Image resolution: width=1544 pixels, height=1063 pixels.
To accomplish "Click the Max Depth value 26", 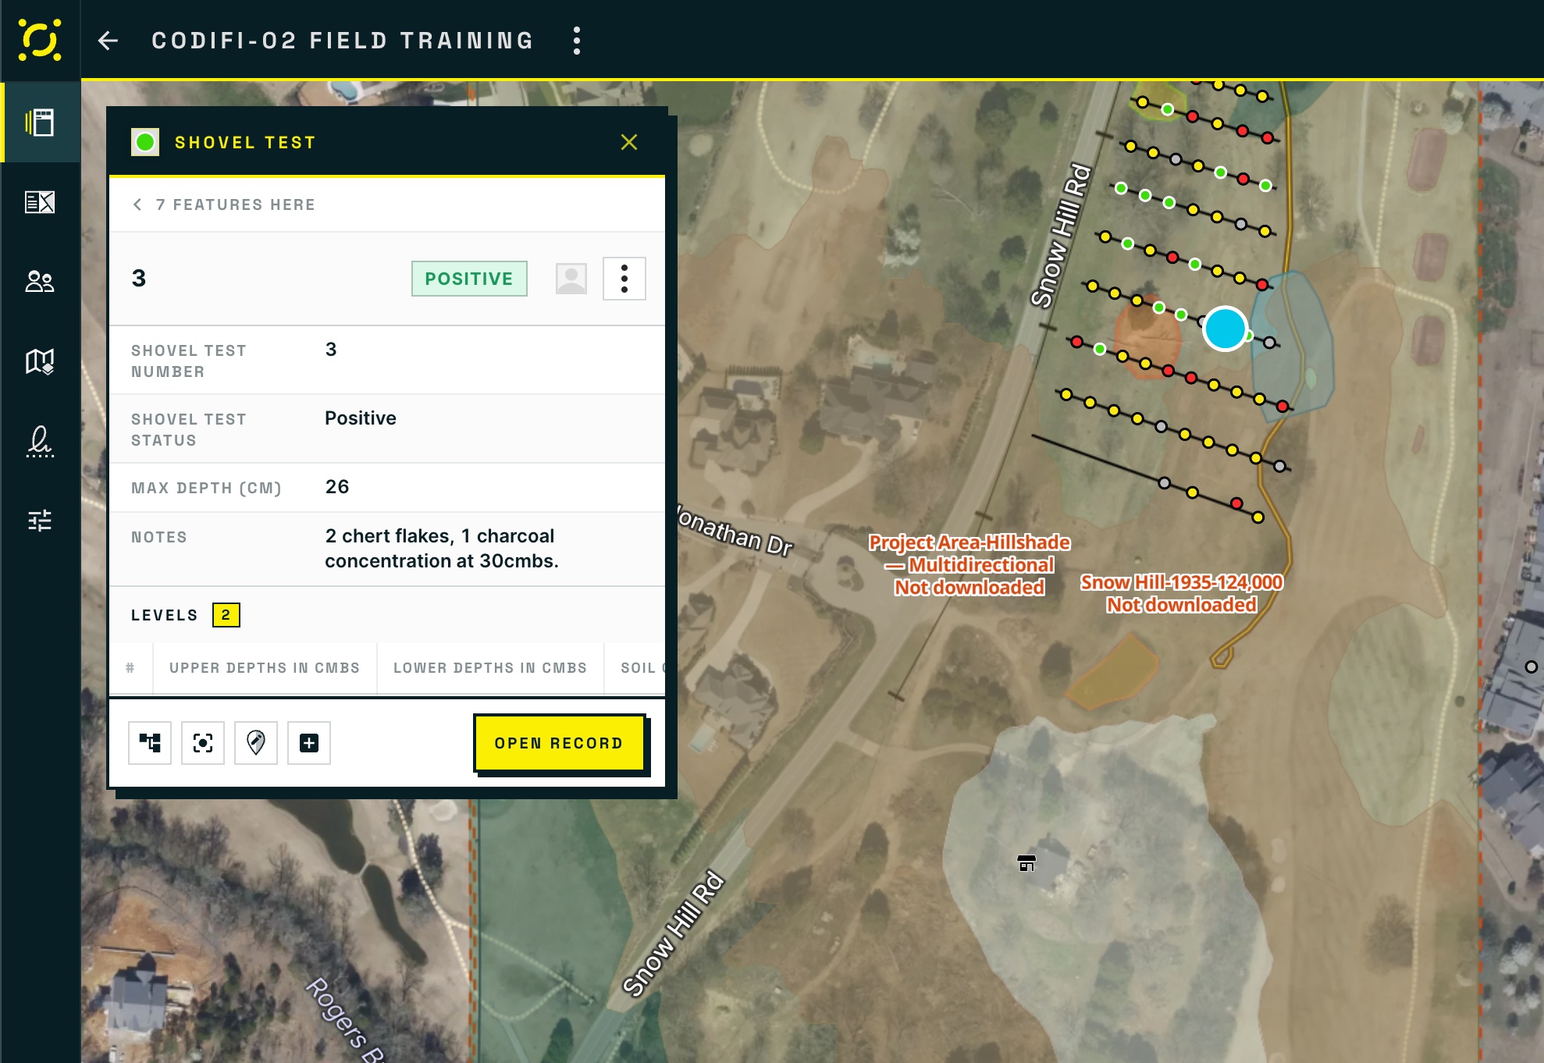I will 337,487.
